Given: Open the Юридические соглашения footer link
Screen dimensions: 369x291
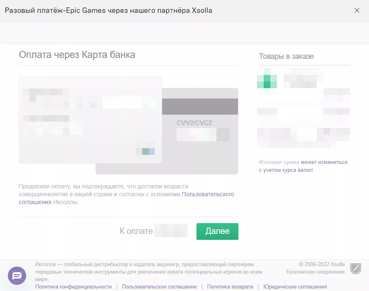Looking at the screenshot, I should point(295,286).
